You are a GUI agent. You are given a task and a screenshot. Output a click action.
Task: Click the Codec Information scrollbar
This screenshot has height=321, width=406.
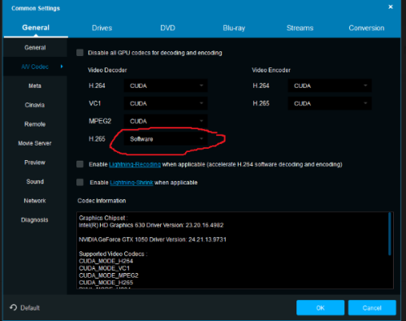click(390, 234)
